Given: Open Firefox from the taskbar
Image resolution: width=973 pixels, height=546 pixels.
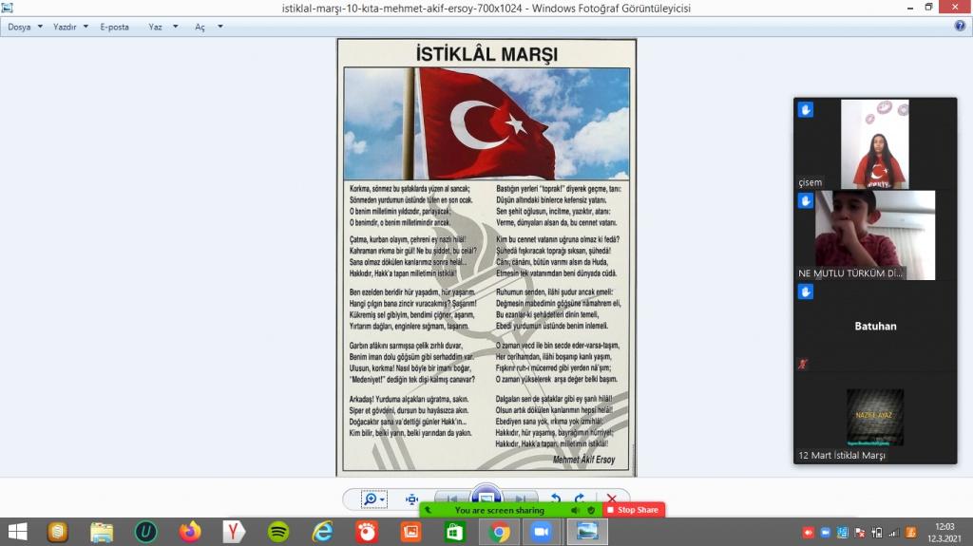Looking at the screenshot, I should (190, 532).
